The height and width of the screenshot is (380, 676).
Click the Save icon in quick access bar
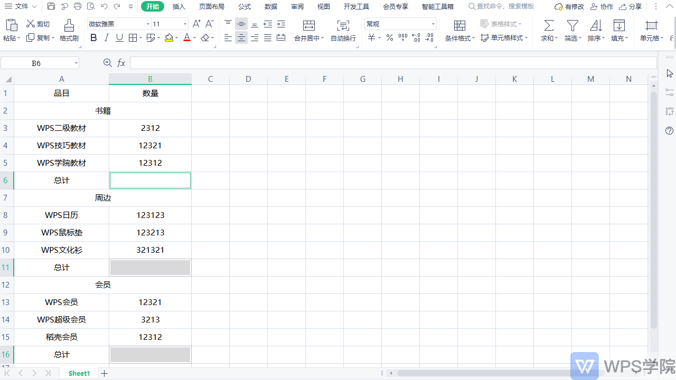51,6
